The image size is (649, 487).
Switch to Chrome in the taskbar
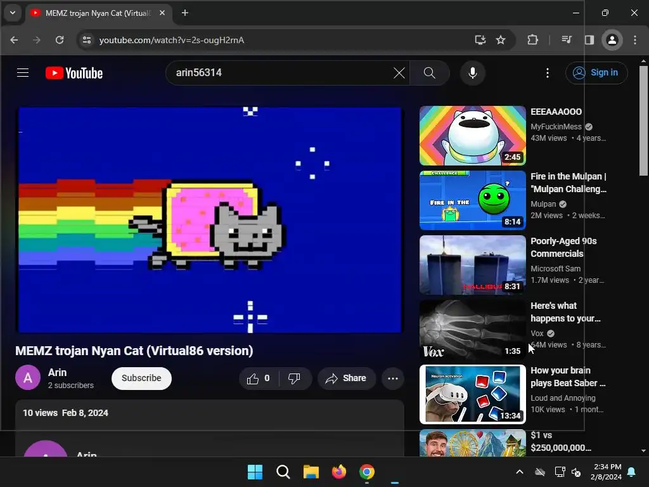coord(367,472)
